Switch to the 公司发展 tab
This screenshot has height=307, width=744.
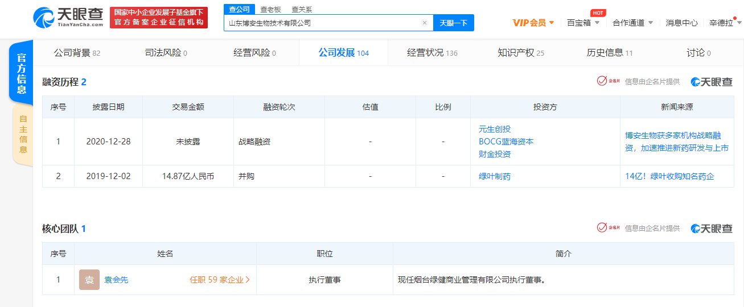(x=343, y=53)
